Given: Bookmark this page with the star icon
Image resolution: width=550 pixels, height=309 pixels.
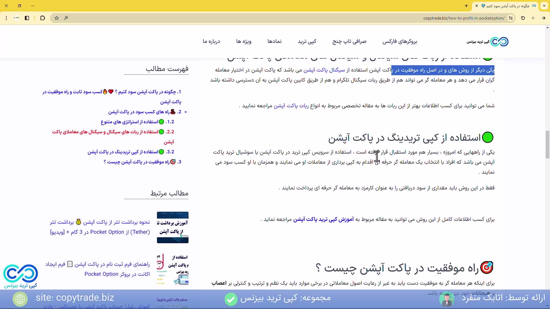Looking at the screenshot, I should tap(56, 18).
